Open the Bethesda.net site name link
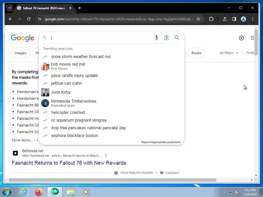The width and height of the screenshot is (263, 197). pyautogui.click(x=33, y=151)
